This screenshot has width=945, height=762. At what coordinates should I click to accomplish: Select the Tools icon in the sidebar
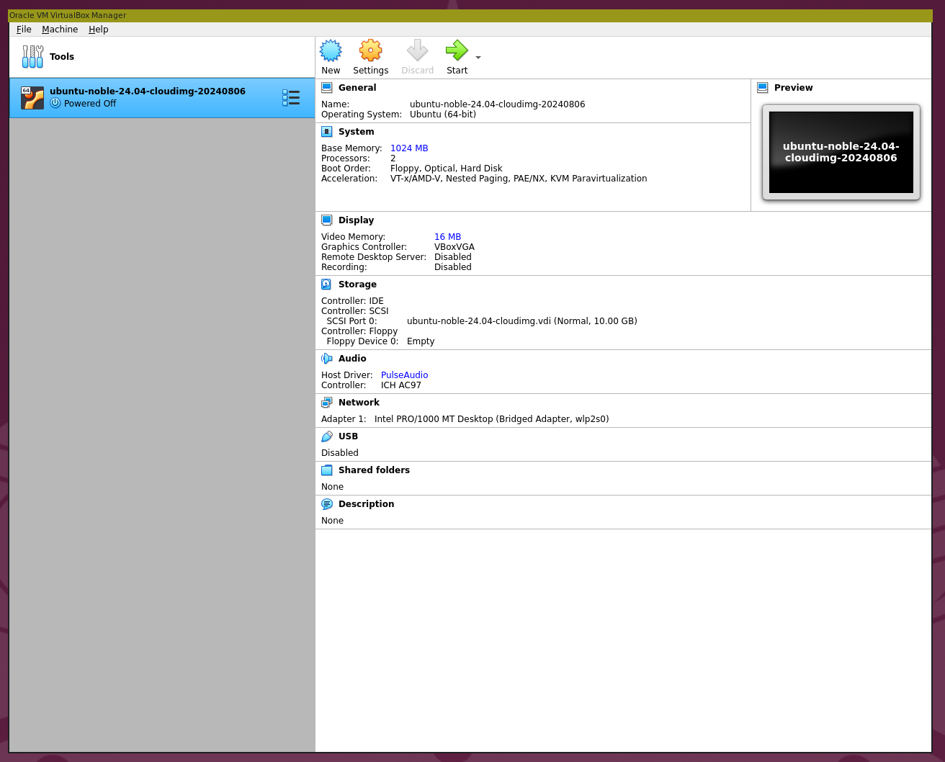click(x=32, y=56)
